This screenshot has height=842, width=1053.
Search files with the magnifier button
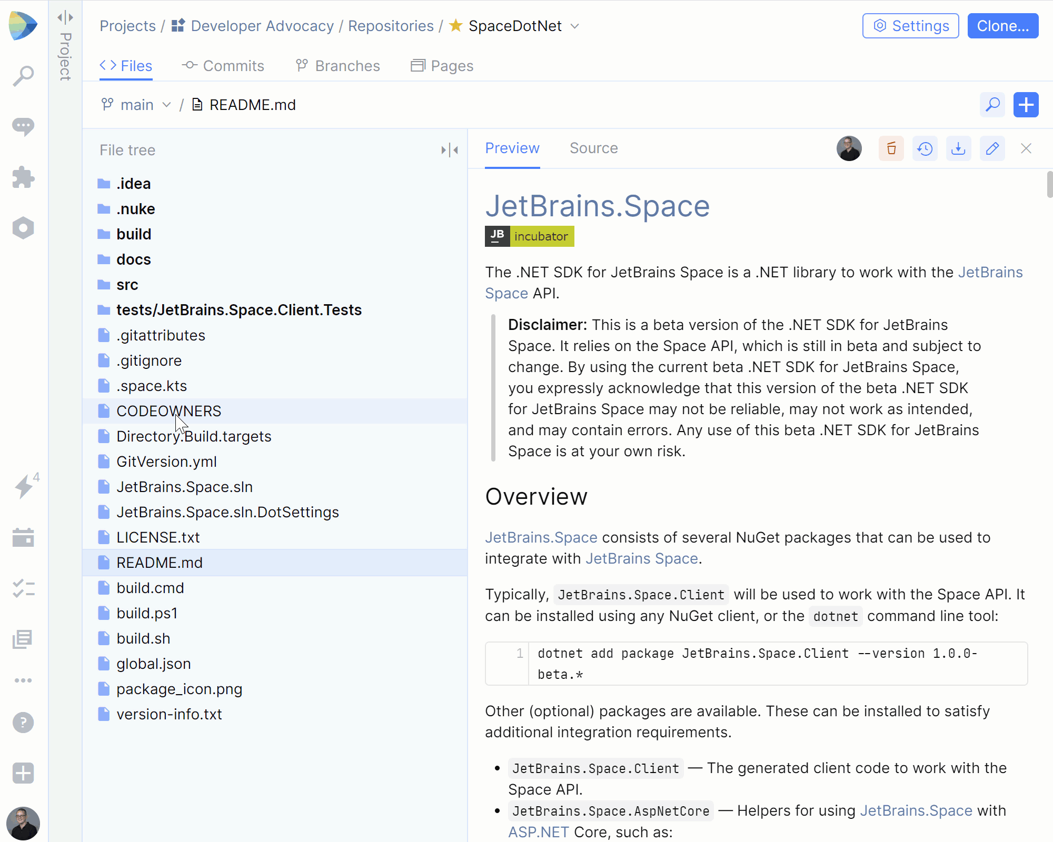992,105
